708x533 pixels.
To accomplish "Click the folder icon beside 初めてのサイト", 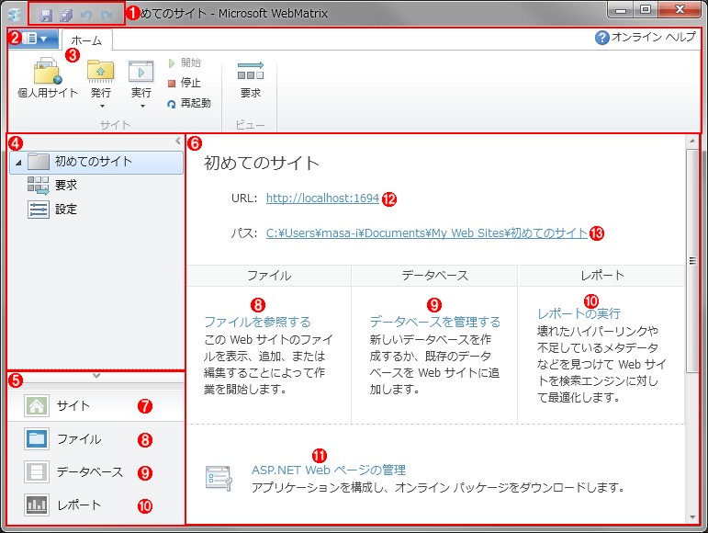I will [x=39, y=161].
